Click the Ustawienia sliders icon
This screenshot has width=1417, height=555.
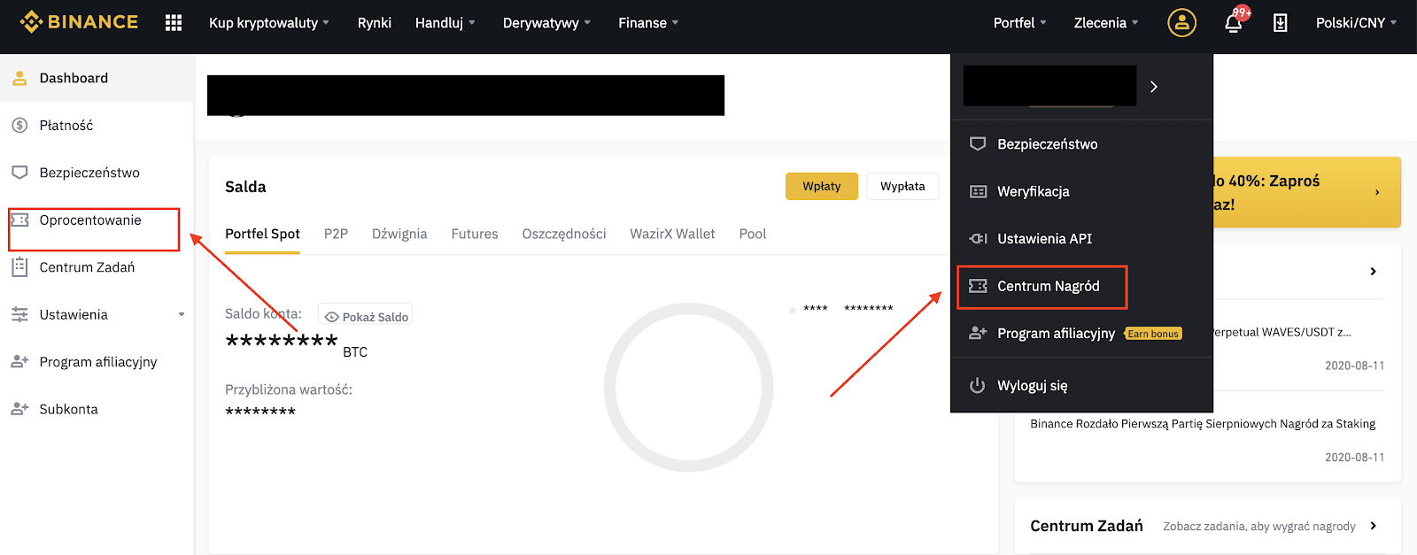(19, 314)
